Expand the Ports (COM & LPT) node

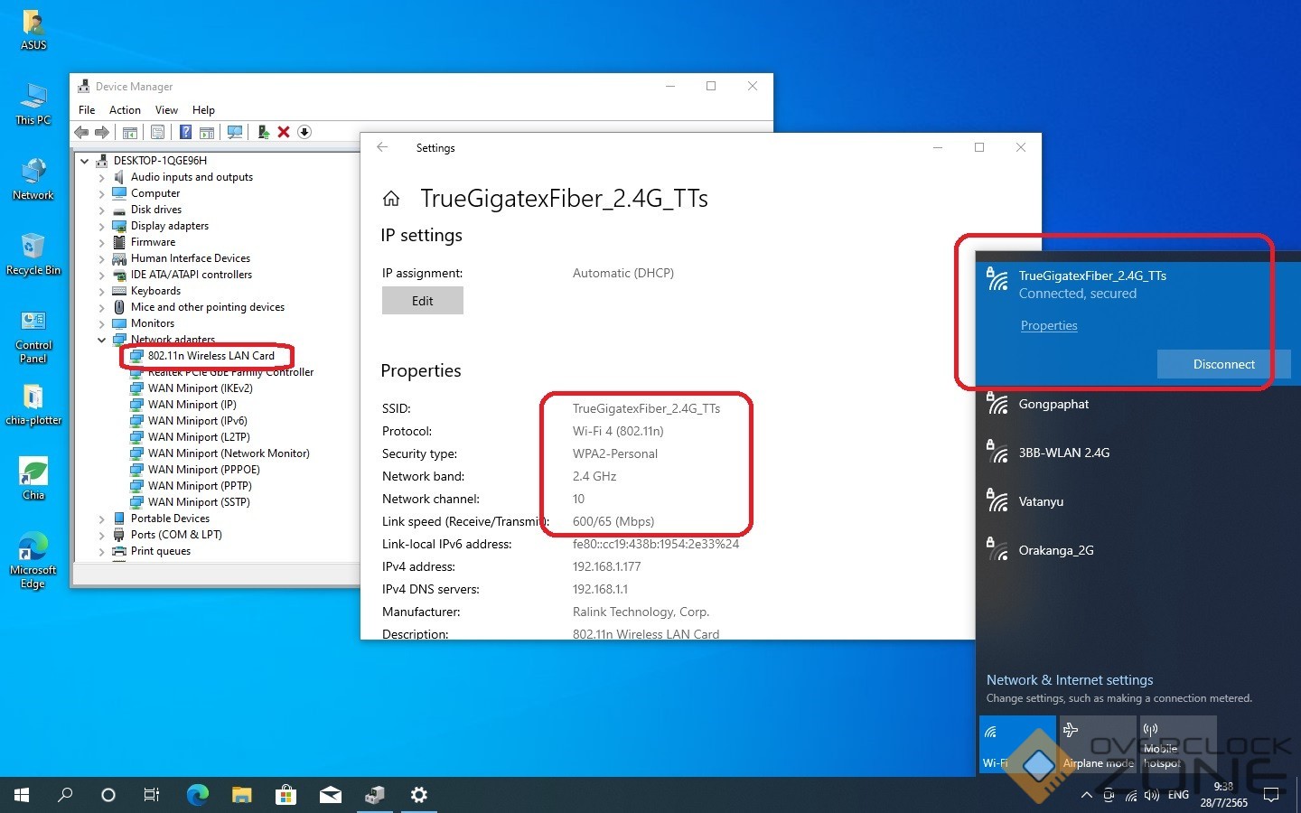(102, 536)
